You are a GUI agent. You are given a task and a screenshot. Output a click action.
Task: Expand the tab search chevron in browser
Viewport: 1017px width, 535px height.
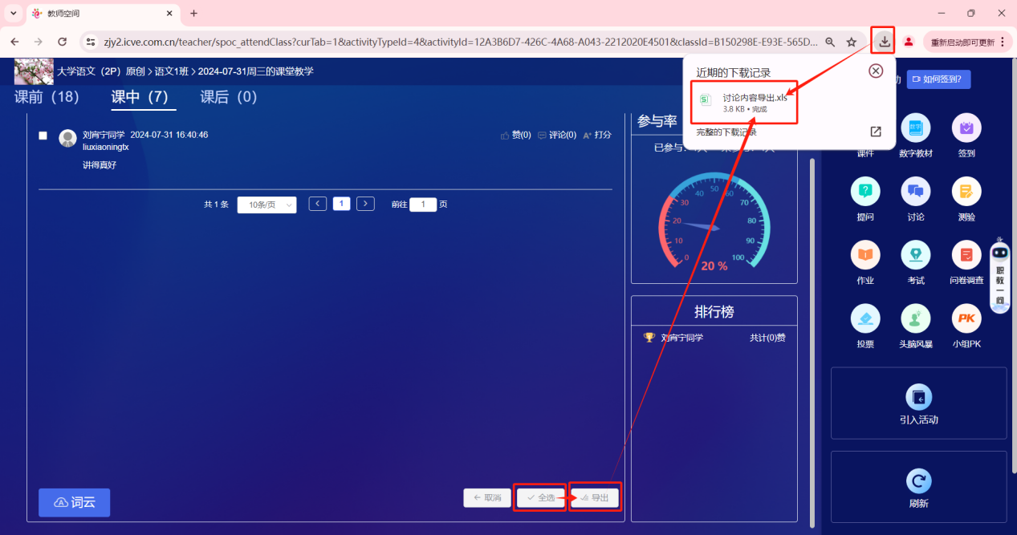point(13,14)
